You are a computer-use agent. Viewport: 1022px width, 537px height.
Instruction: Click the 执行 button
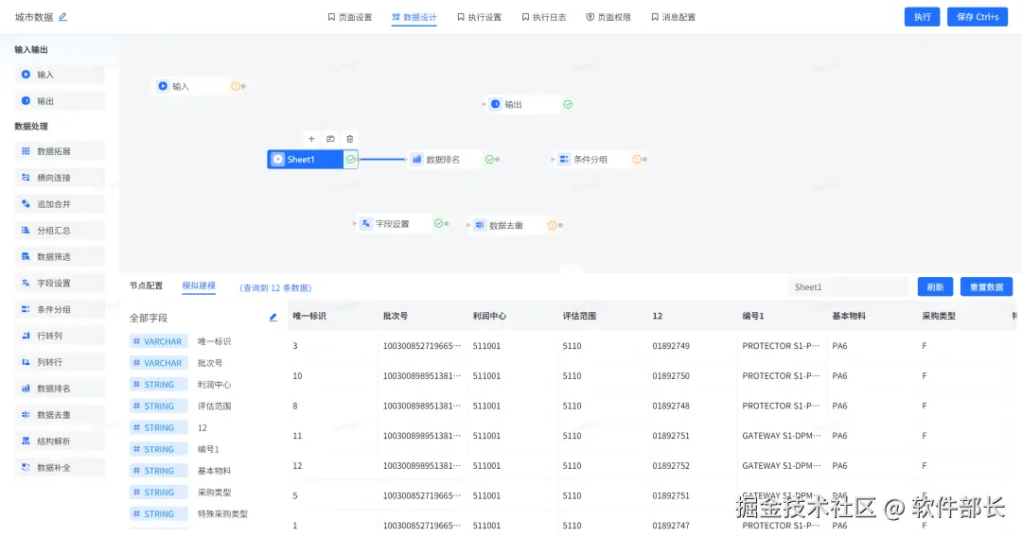(x=923, y=17)
